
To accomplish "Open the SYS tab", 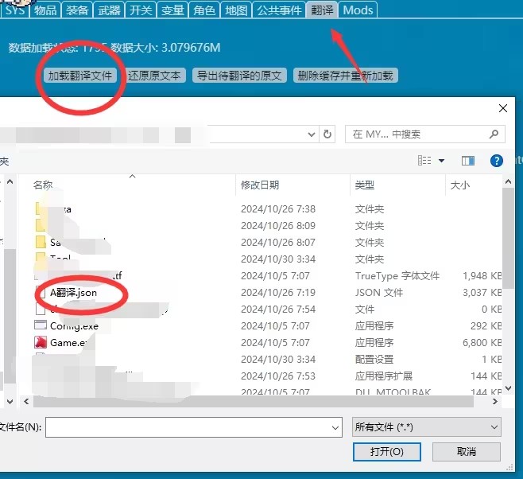I will tap(15, 10).
